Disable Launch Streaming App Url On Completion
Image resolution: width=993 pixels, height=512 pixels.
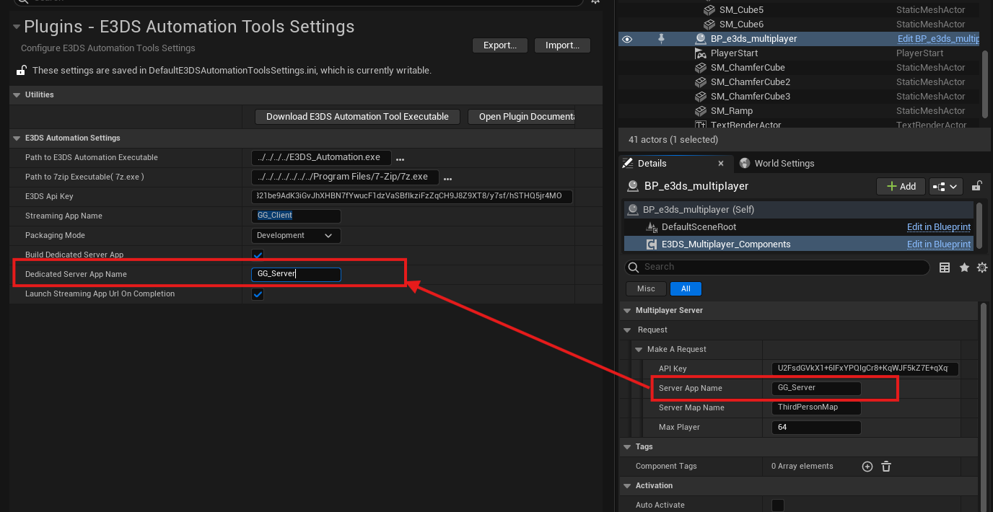(258, 294)
